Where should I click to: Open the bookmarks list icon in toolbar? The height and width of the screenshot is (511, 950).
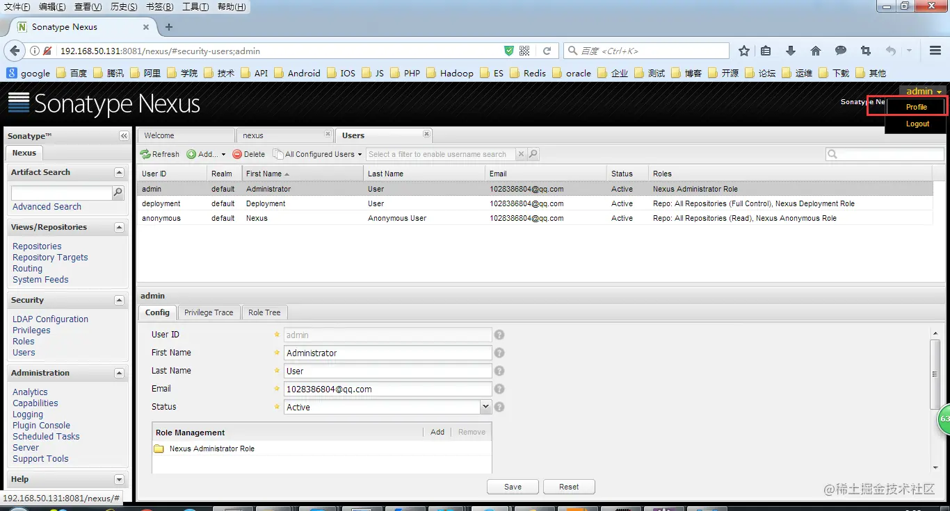766,51
